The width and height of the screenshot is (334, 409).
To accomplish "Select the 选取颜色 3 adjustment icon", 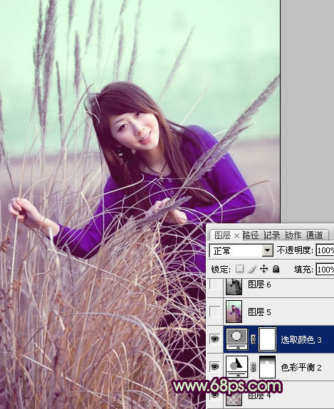I will [236, 339].
